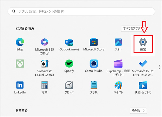Screen dimensions: 162x117
Task: Click the magnifier icon in search box
Action: pos(14,11)
